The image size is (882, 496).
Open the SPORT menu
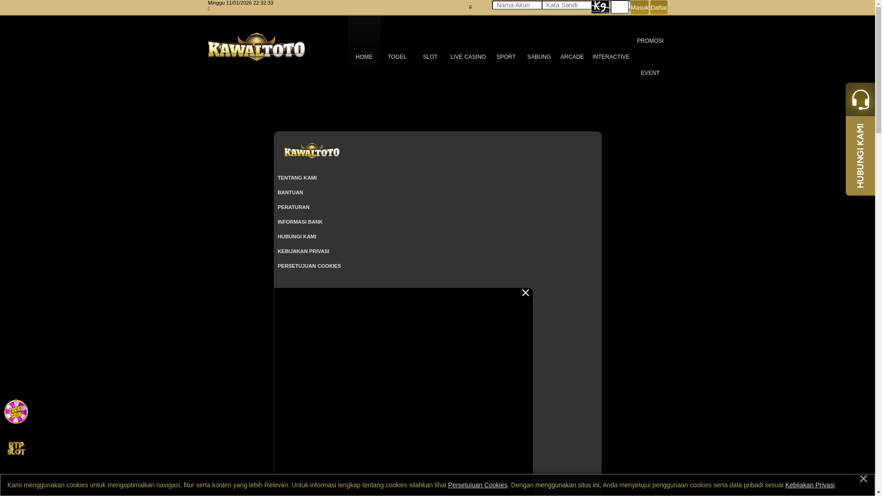click(506, 57)
